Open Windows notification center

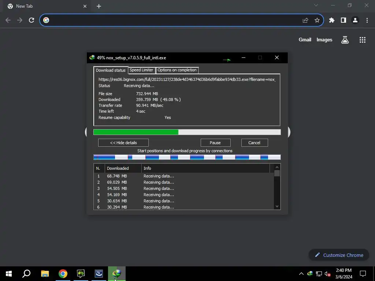[x=363, y=274]
